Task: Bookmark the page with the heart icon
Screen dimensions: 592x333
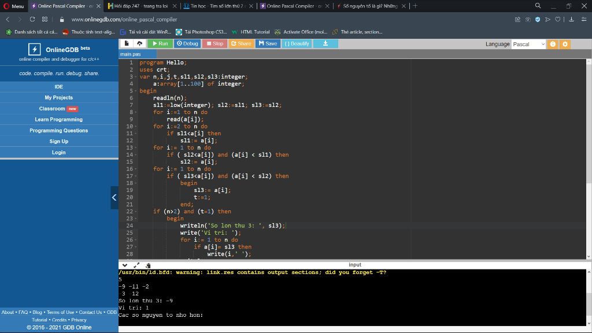Action: click(558, 19)
